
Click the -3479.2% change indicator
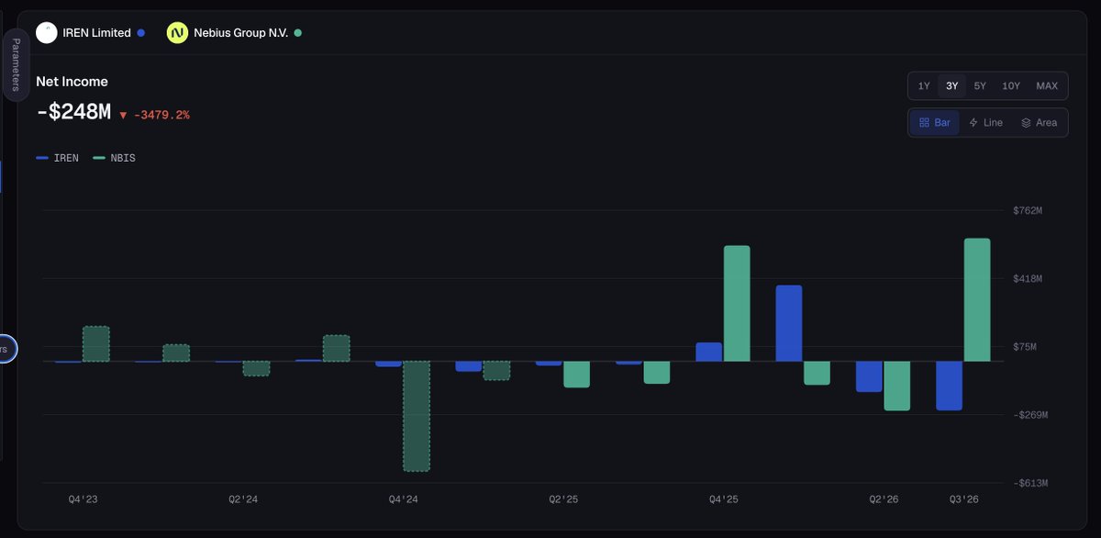(x=154, y=115)
